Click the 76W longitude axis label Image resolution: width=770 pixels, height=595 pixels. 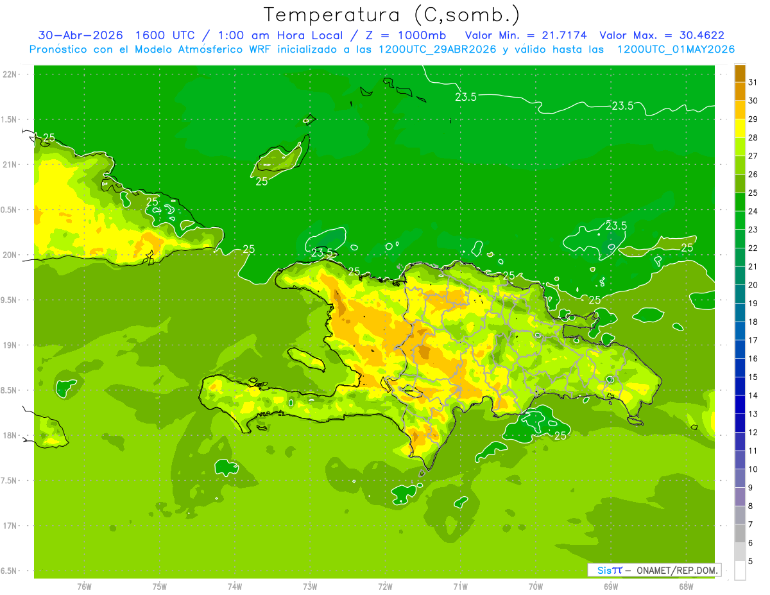(x=84, y=587)
